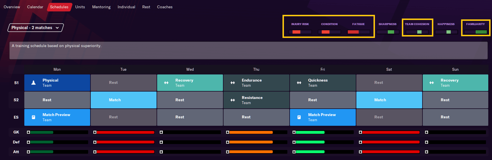492x160 pixels.
Task: Click the Def intensity icon for Tuesday
Action: (x=95, y=142)
